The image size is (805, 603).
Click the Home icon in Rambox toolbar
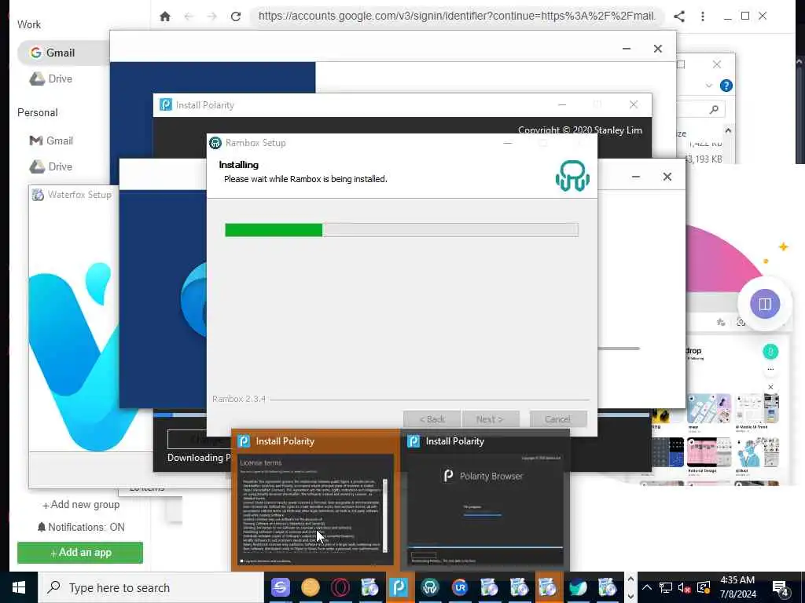coord(165,16)
